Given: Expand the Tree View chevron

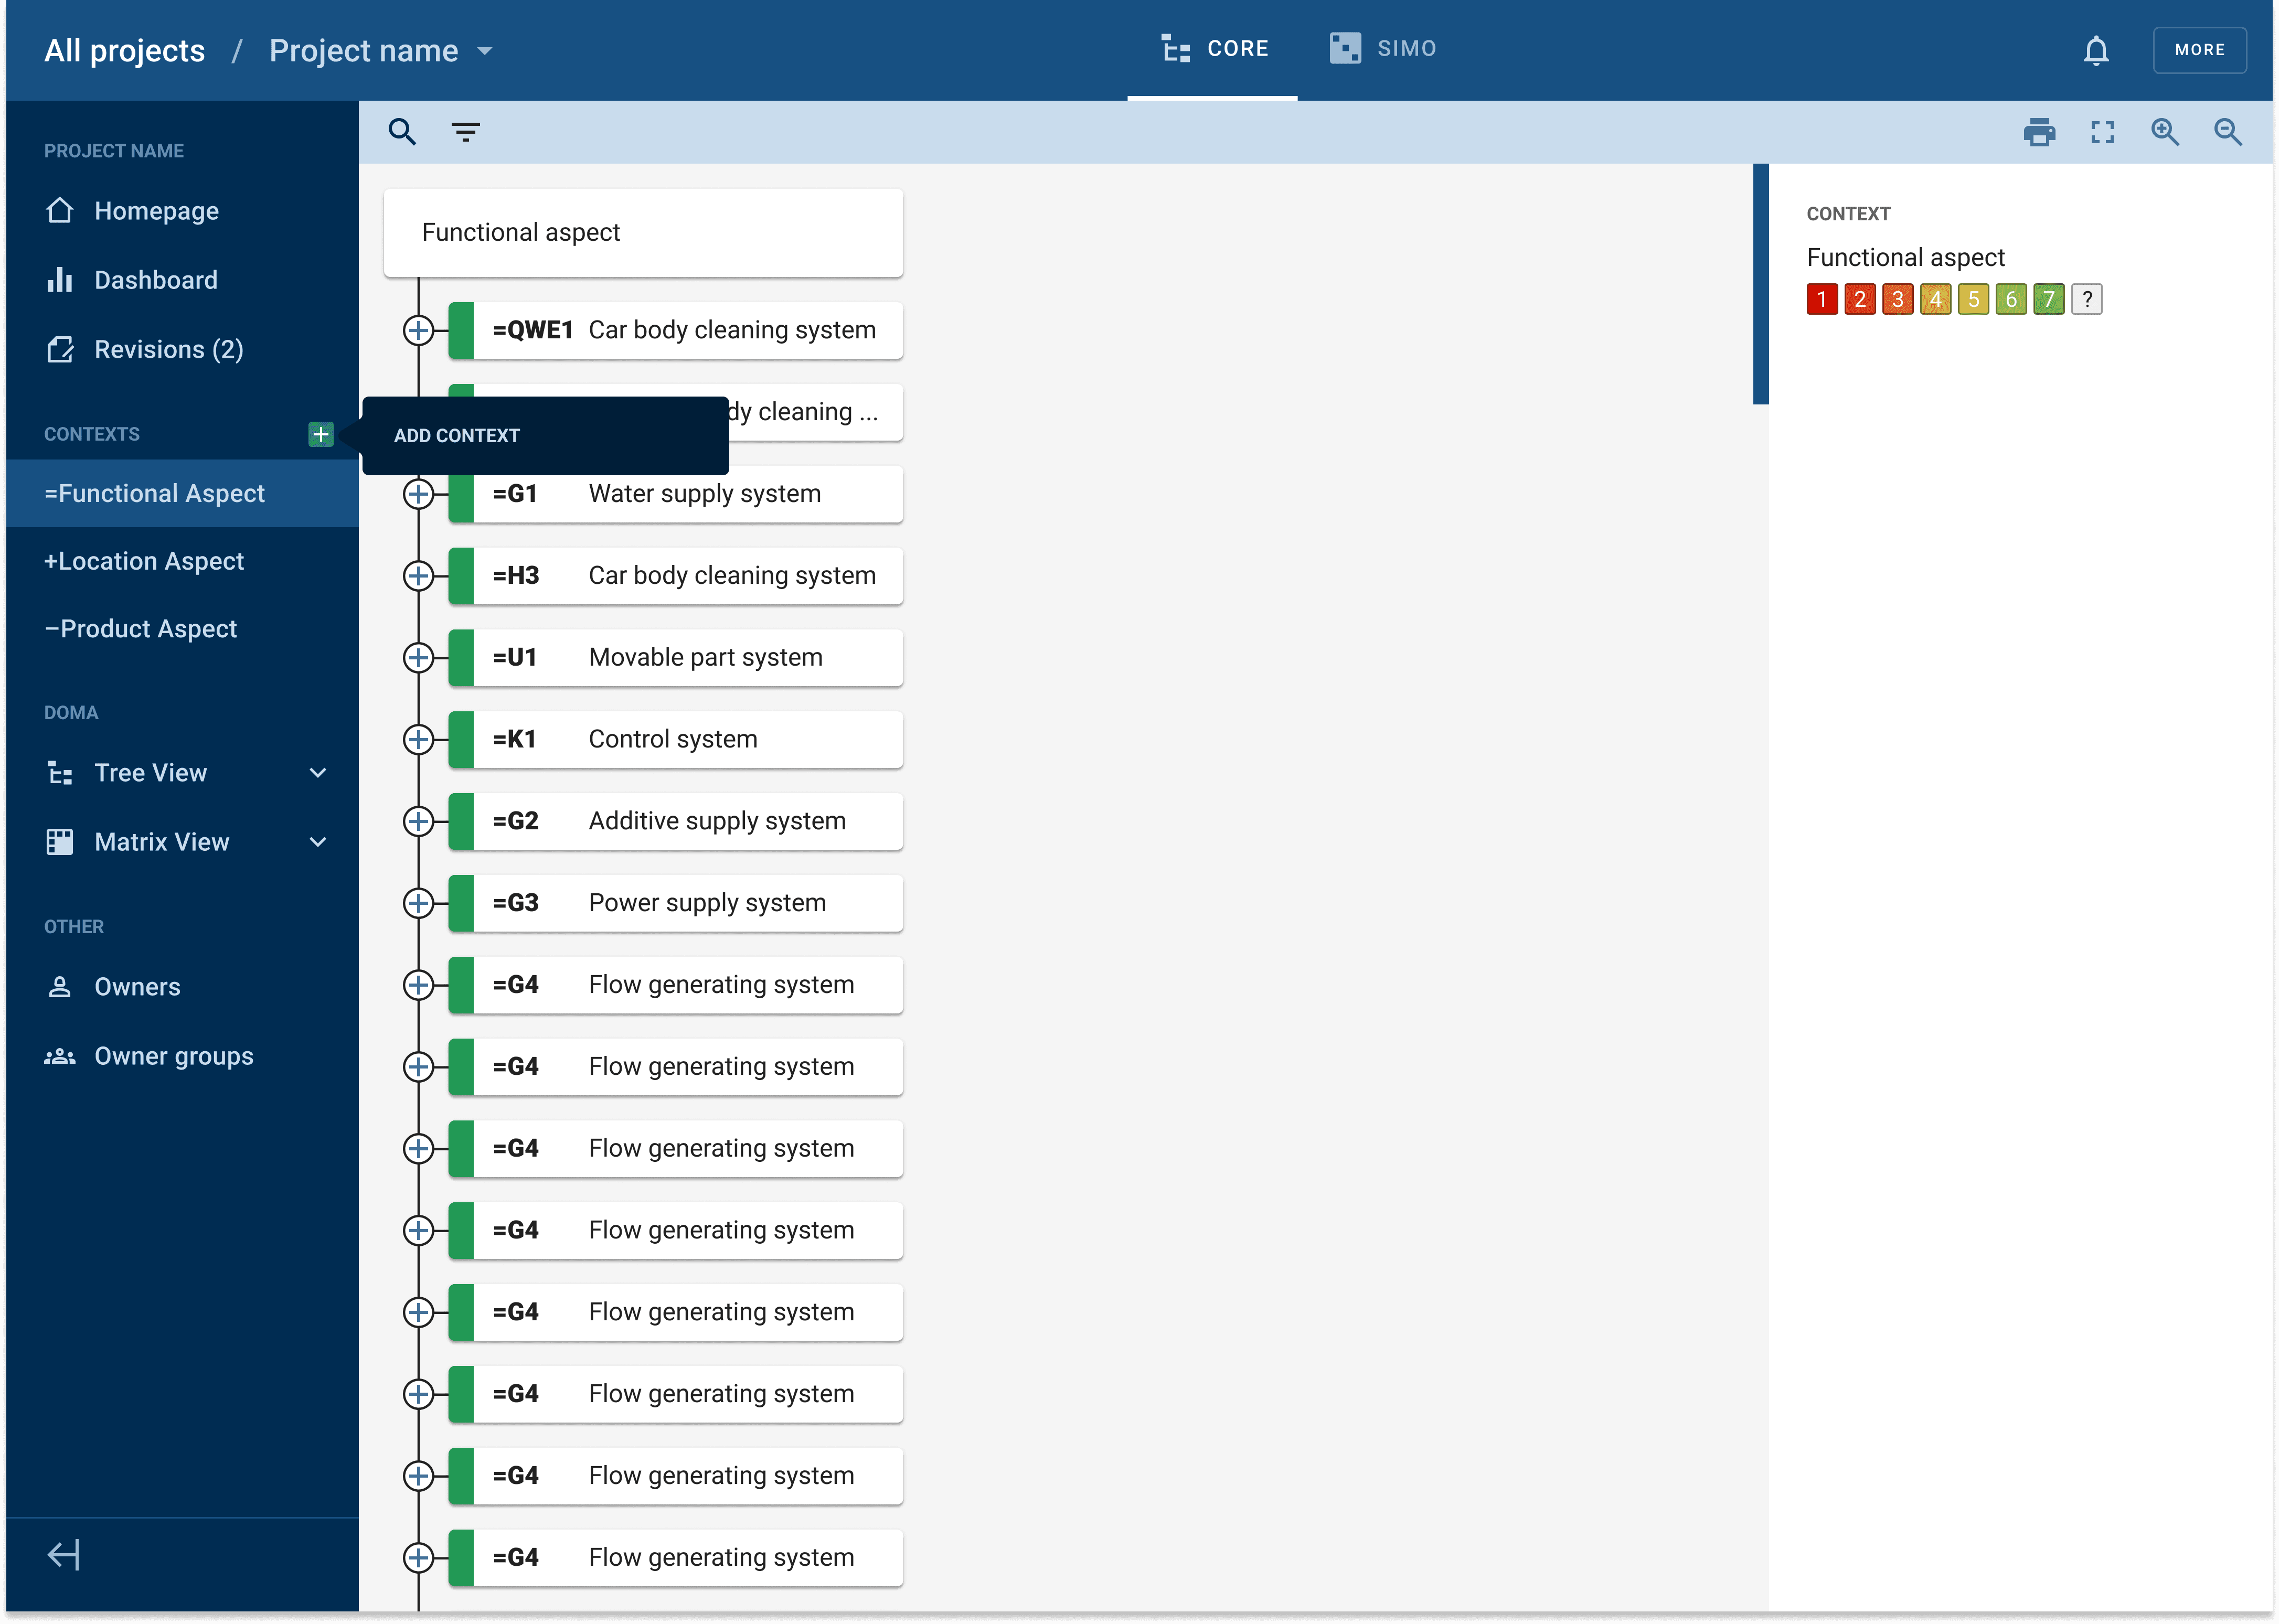Looking at the screenshot, I should 318,773.
